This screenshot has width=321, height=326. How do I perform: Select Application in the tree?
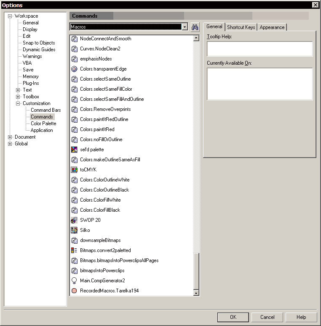42,130
